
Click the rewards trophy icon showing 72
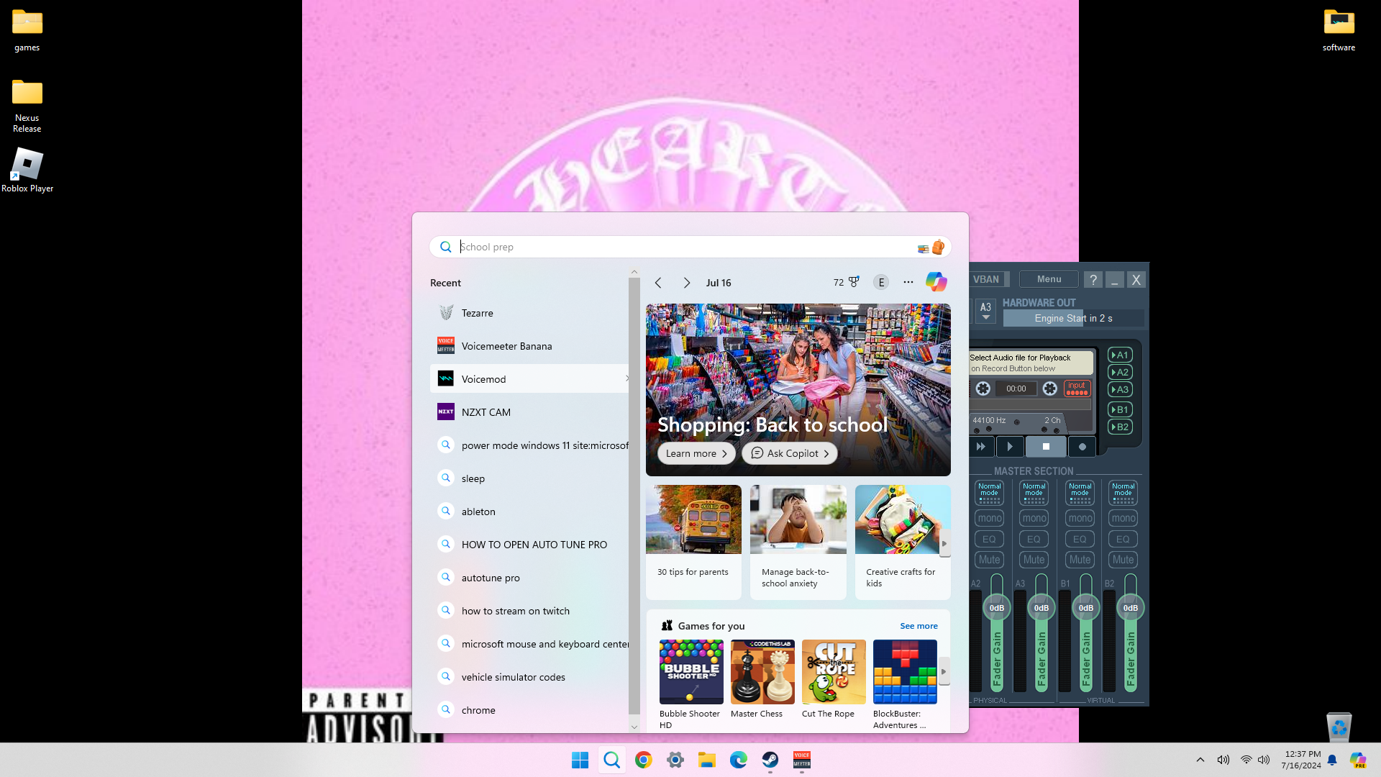(853, 282)
